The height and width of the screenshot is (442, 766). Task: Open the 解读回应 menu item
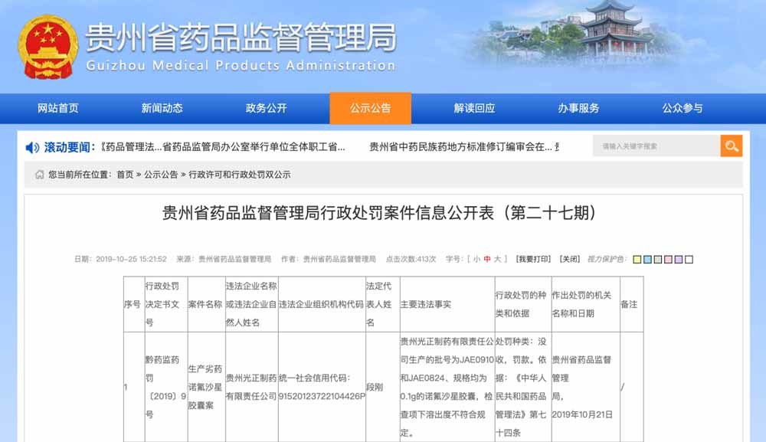coord(476,108)
